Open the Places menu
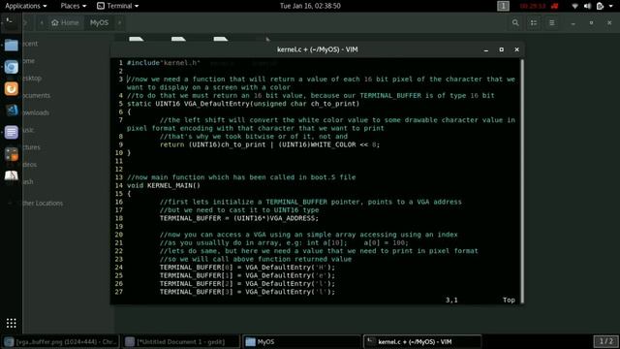 coord(74,6)
